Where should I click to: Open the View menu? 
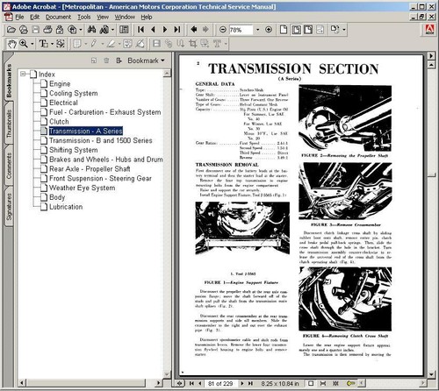[103, 18]
